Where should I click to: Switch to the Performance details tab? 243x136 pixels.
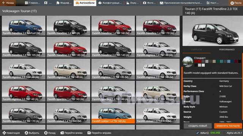(x=227, y=49)
